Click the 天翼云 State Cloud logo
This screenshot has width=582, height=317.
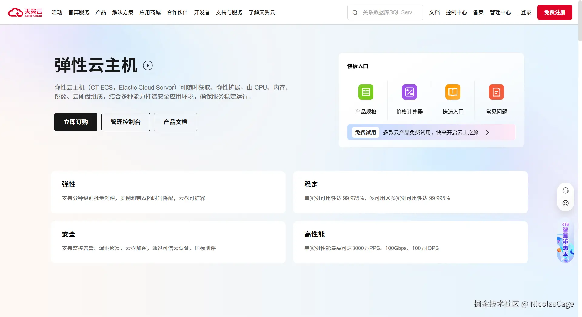point(25,12)
